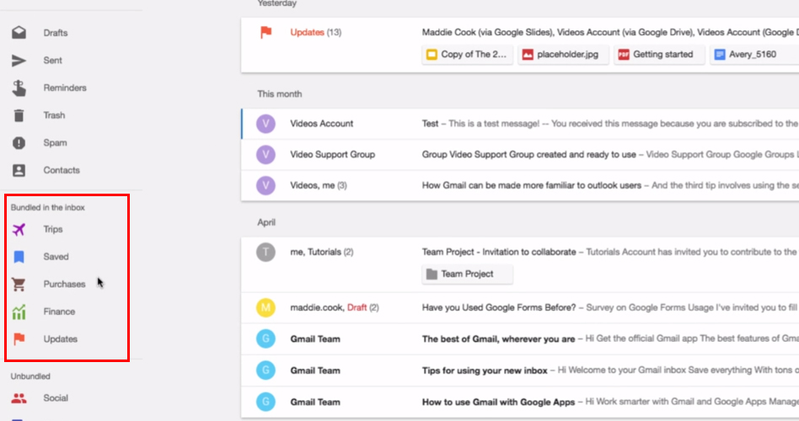This screenshot has width=799, height=421.
Task: Click the Trash bin icon
Action: (x=19, y=115)
